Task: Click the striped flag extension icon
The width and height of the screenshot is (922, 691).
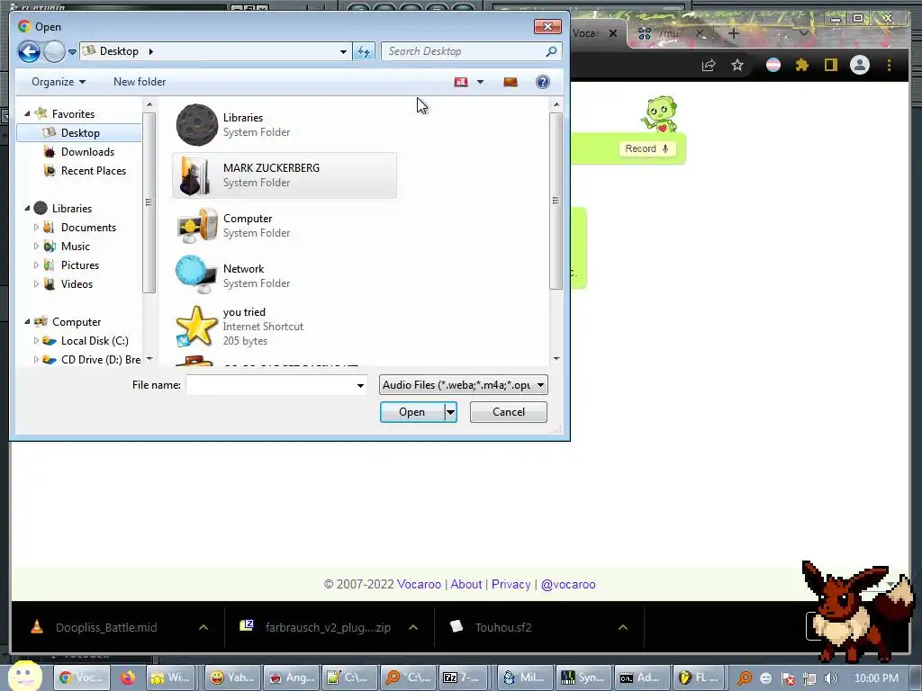Action: pyautogui.click(x=773, y=65)
